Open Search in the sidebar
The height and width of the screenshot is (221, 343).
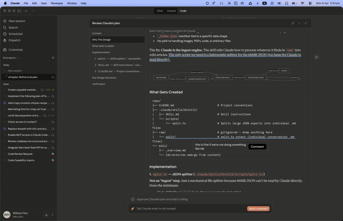tap(13, 28)
